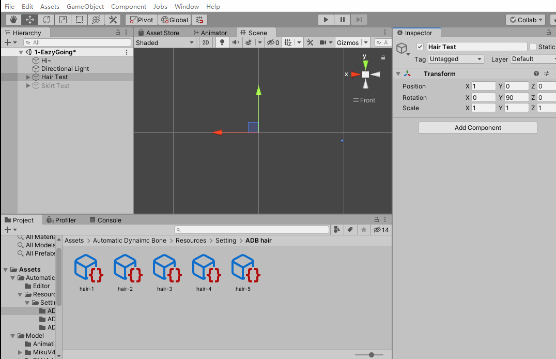This screenshot has height=359, width=556.
Task: Click the Add Component button
Action: (477, 127)
